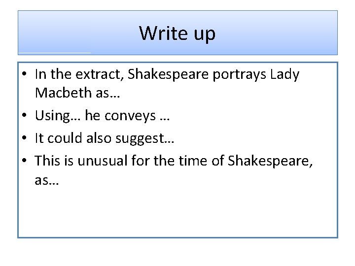The height and width of the screenshot is (266, 355).
Task: Select 'This is unusual for the time of Shakespeare,'
Action: 174,161
